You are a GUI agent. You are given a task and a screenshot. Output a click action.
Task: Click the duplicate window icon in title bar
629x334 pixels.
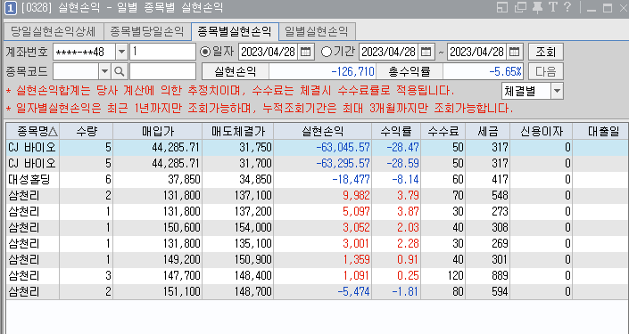coord(520,8)
